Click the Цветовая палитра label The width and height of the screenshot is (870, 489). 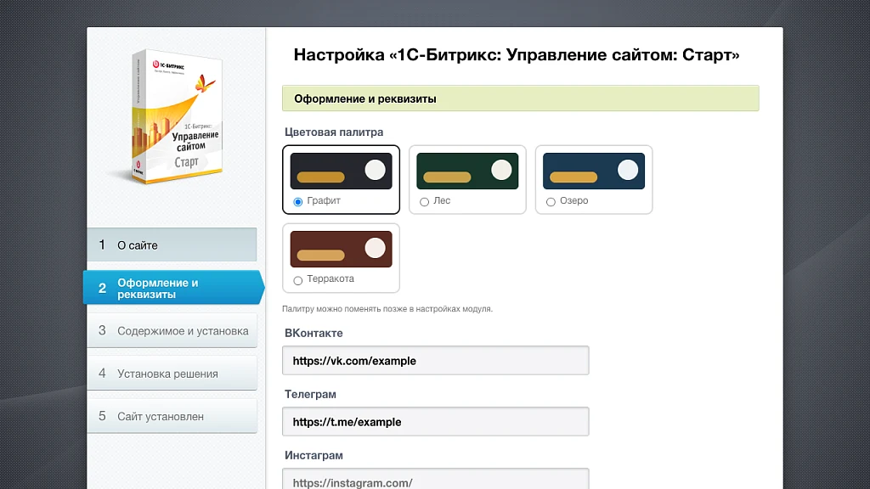(334, 132)
